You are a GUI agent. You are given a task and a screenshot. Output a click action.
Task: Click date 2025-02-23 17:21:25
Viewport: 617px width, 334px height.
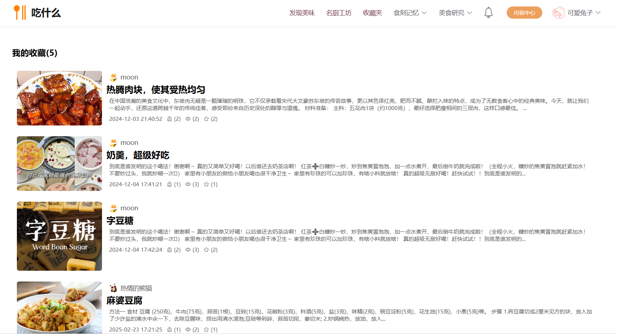point(136,330)
